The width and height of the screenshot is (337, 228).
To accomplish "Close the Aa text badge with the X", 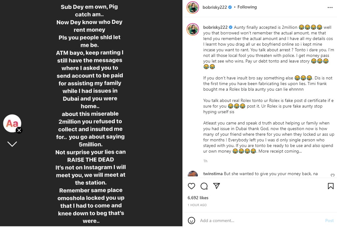I will pos(19,130).
